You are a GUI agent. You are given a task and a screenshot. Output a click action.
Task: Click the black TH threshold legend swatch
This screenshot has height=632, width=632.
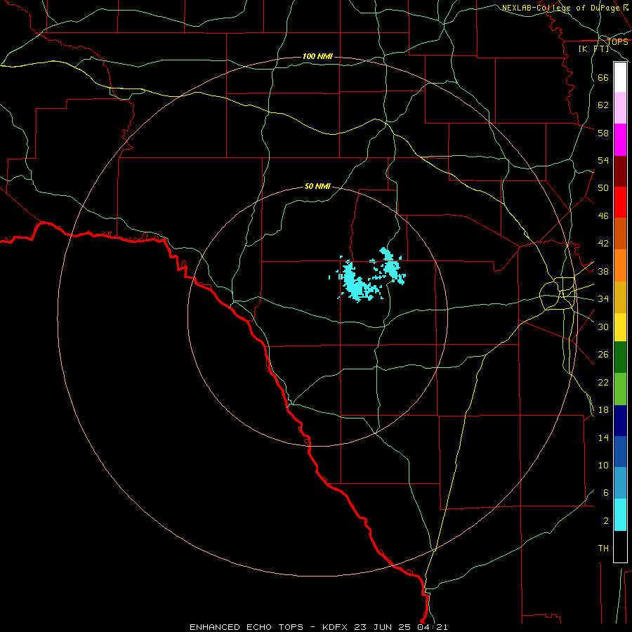click(x=620, y=546)
